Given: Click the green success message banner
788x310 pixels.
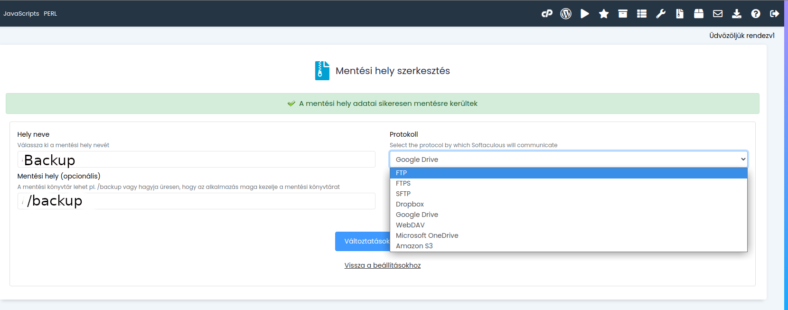Looking at the screenshot, I should (383, 103).
